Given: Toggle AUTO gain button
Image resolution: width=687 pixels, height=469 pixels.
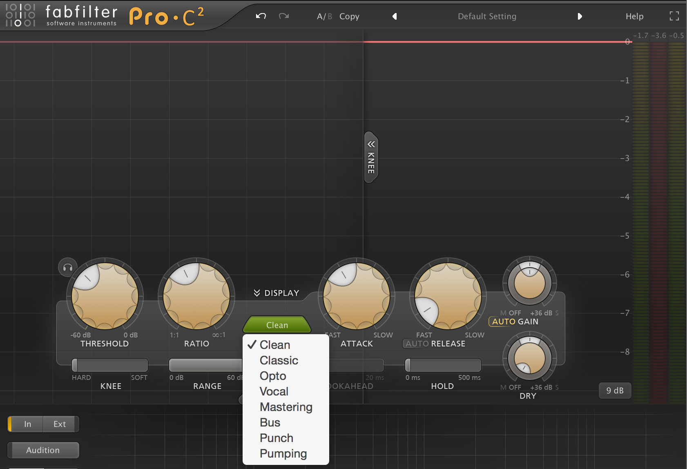Looking at the screenshot, I should point(504,322).
